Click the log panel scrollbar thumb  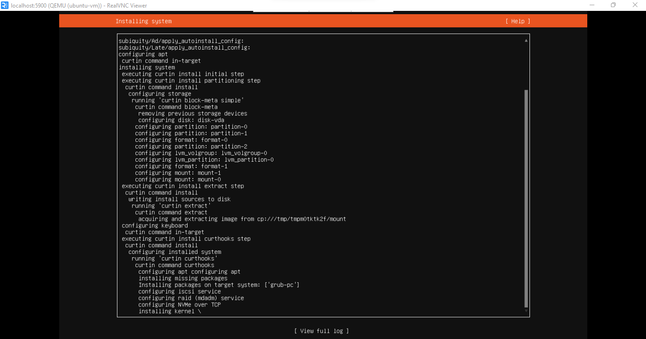(526, 199)
